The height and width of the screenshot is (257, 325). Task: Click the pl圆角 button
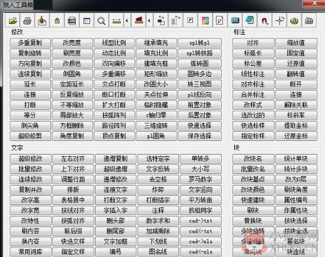click(156, 136)
